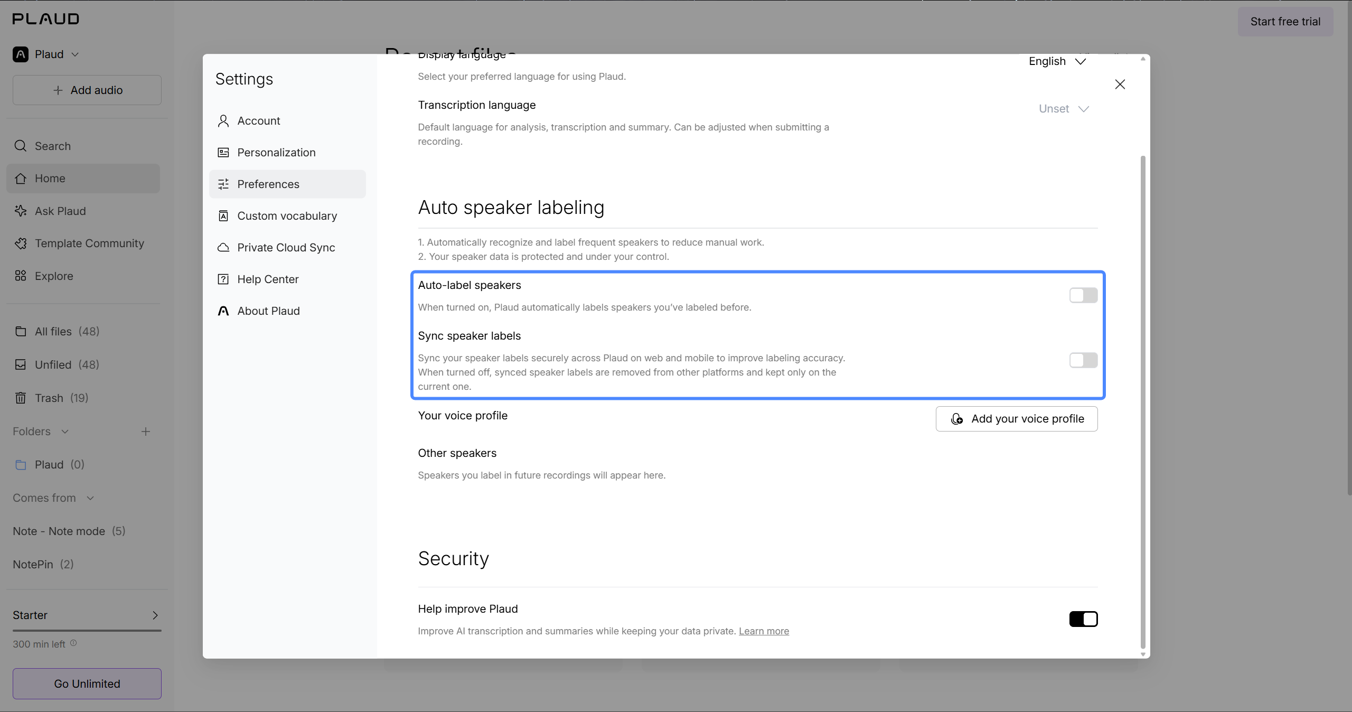Click the blue Plaud folder icon

pyautogui.click(x=21, y=465)
